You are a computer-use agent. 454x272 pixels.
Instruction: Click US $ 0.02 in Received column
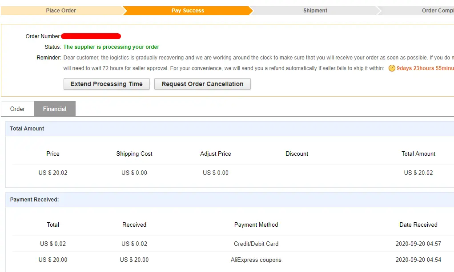tap(134, 244)
